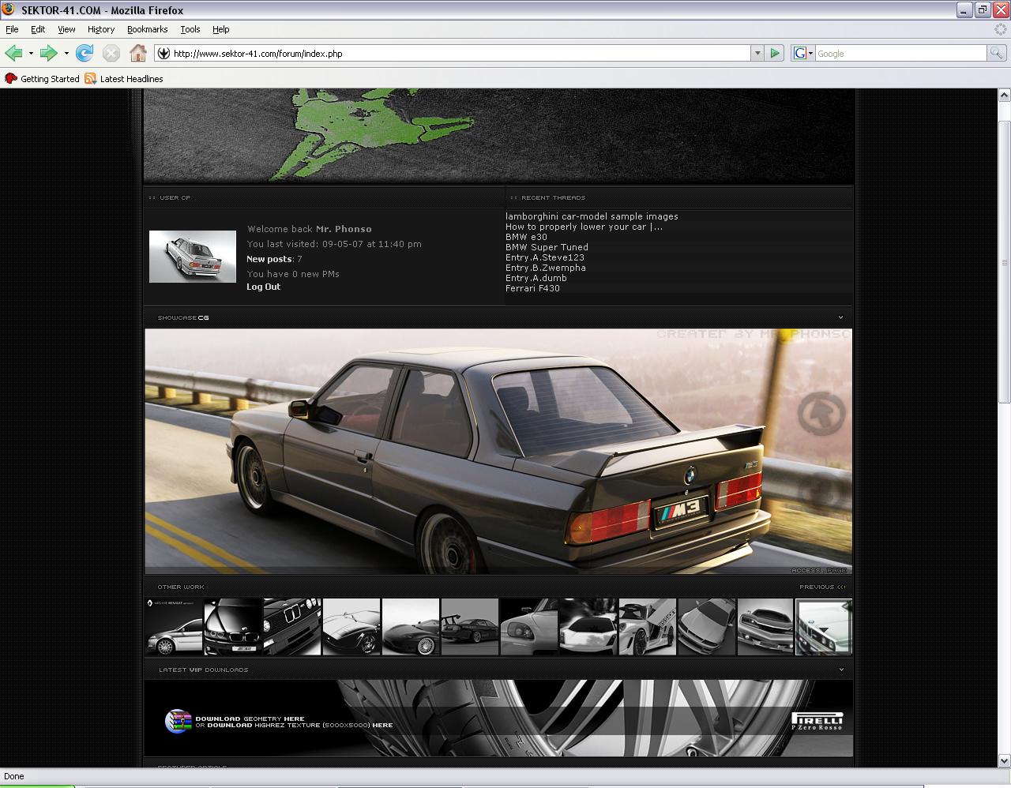Click the Firefox activity throbber icon

point(1000,29)
